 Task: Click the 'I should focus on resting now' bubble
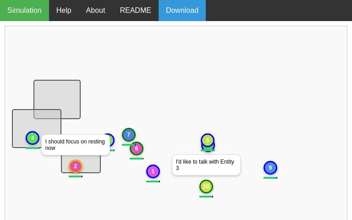pos(76,145)
